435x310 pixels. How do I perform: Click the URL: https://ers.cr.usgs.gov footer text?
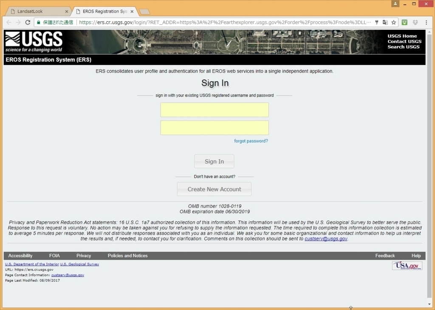pyautogui.click(x=29, y=270)
